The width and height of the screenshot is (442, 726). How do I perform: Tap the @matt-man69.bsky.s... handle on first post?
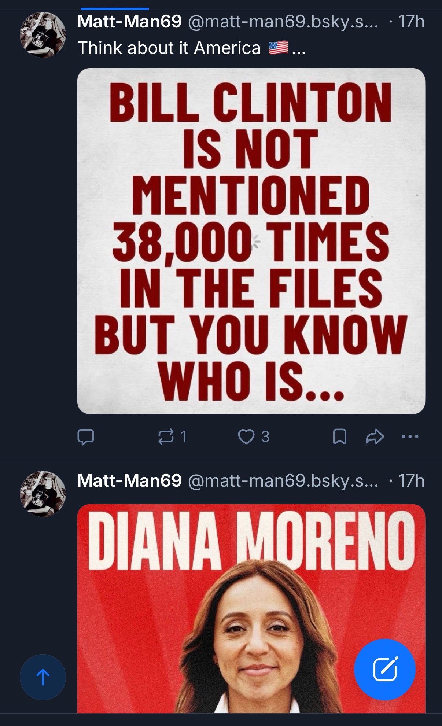tap(283, 22)
